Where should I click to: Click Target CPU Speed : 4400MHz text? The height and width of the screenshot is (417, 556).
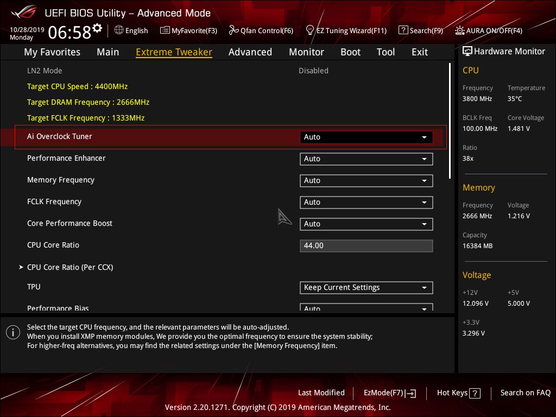(77, 86)
